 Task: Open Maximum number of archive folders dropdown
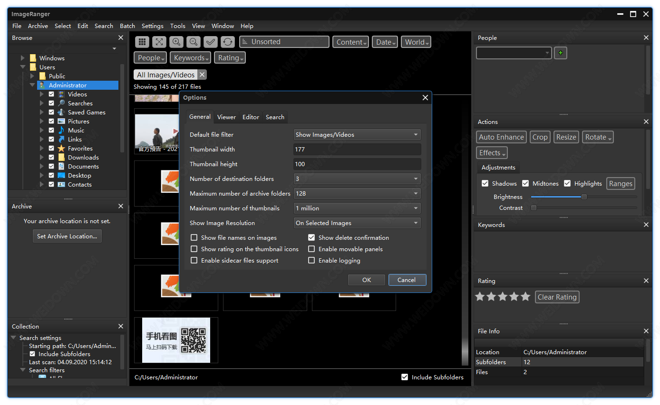(x=357, y=194)
